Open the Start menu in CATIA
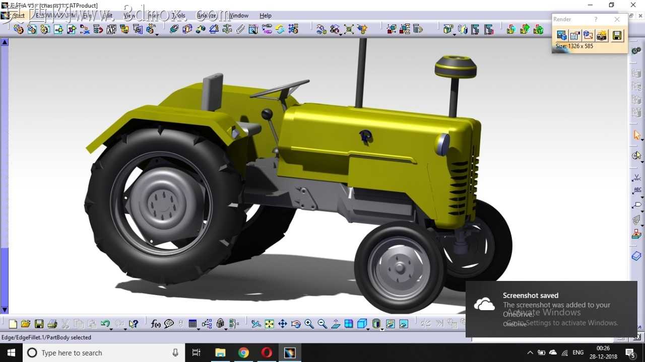This screenshot has height=362, width=645. click(18, 16)
